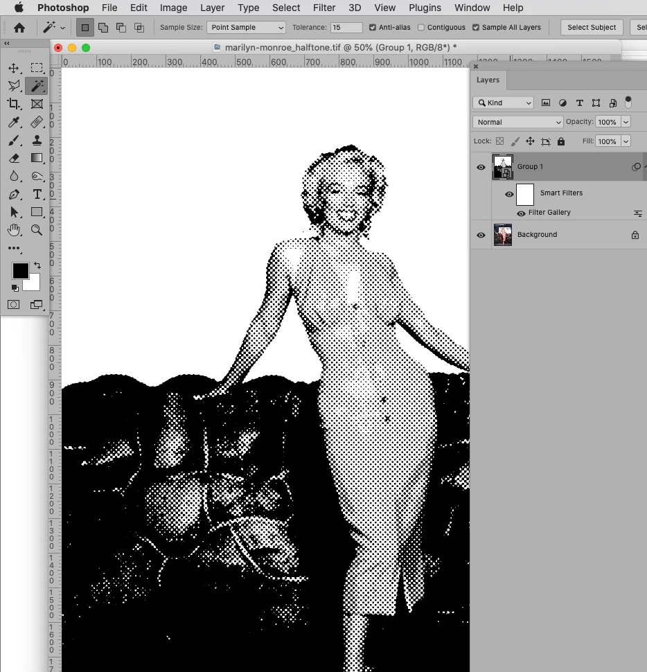Lock layer position

[530, 141]
